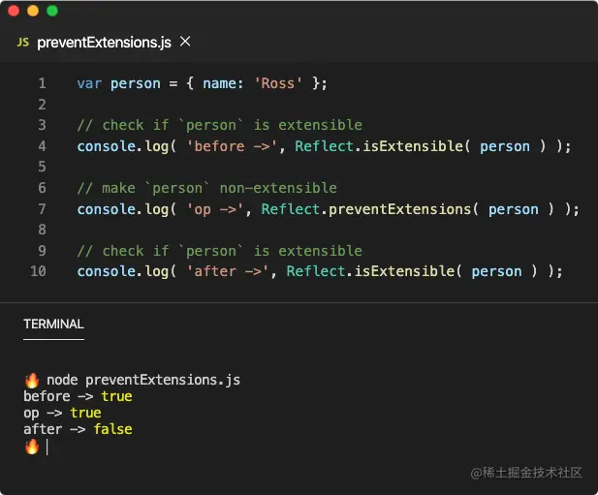Close the preventExtensions.js tab
Screen dimensions: 598x495
point(185,42)
